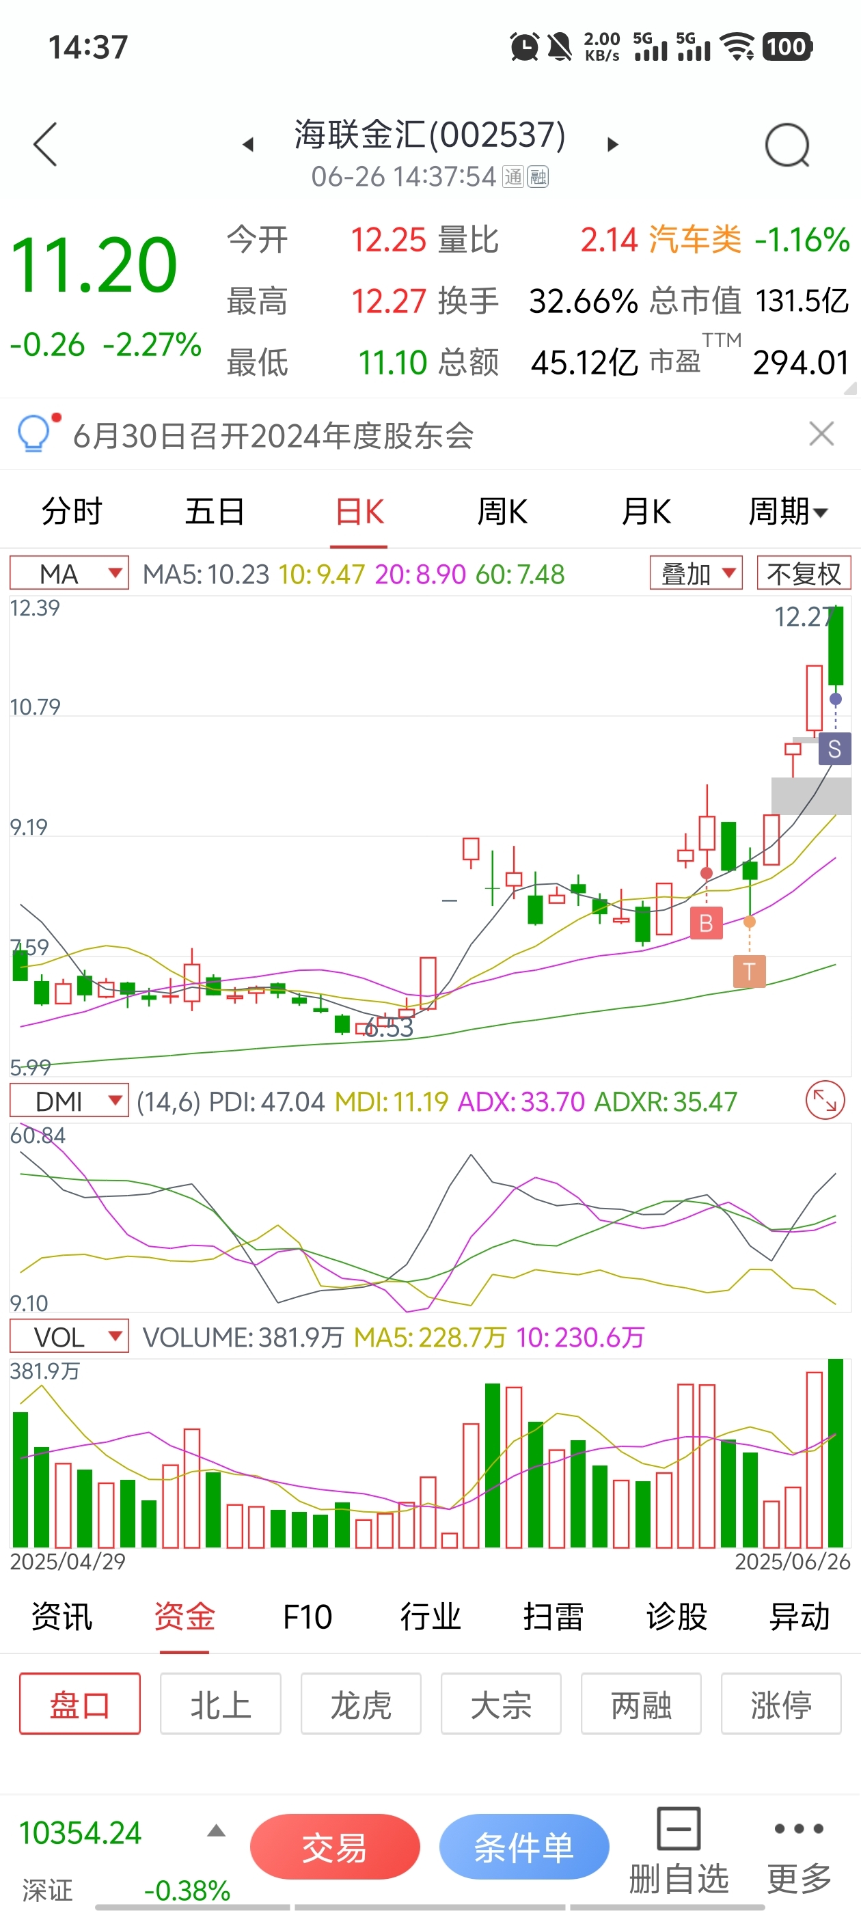Switch to the 分时 tab
Viewport: 861px width, 1913px height.
click(x=72, y=512)
